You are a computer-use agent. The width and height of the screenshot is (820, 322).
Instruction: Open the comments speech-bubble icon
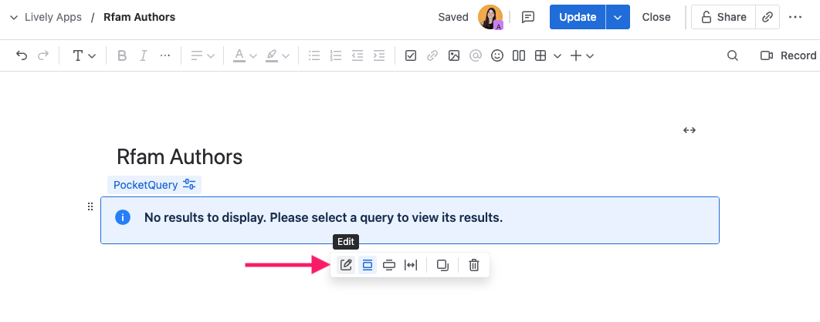(x=529, y=17)
